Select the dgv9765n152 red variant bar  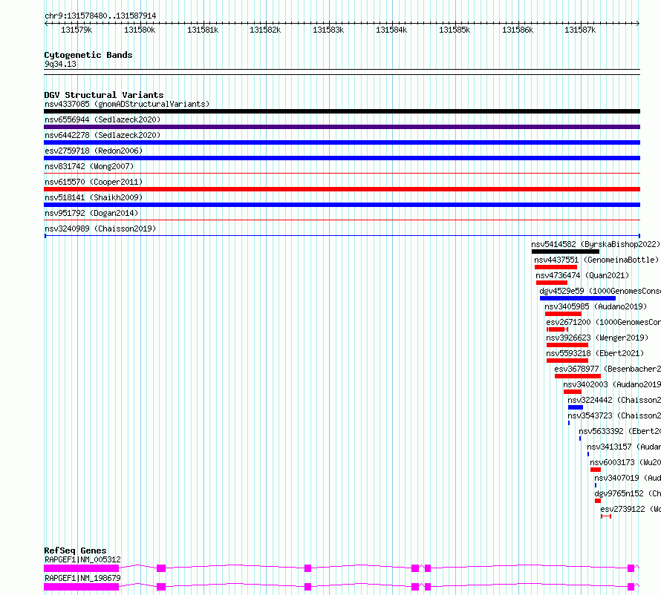pyautogui.click(x=597, y=501)
